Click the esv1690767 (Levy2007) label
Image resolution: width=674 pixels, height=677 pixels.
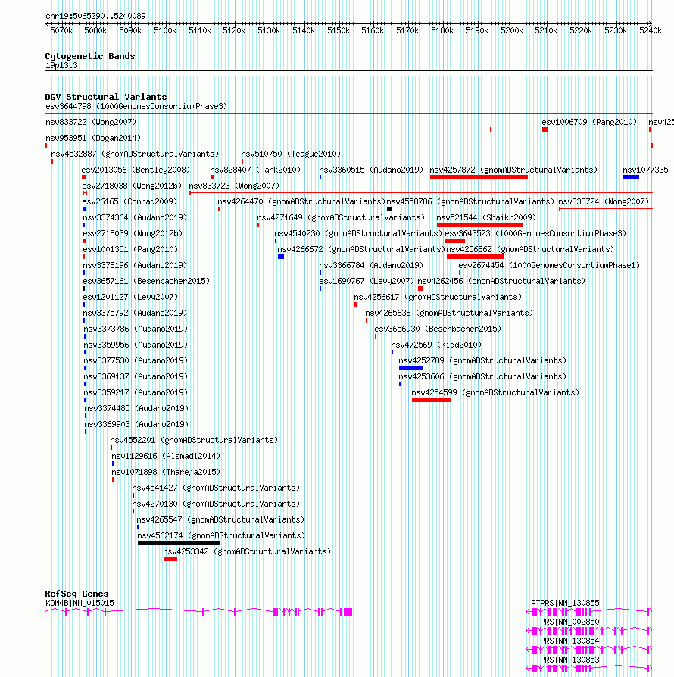pos(367,282)
